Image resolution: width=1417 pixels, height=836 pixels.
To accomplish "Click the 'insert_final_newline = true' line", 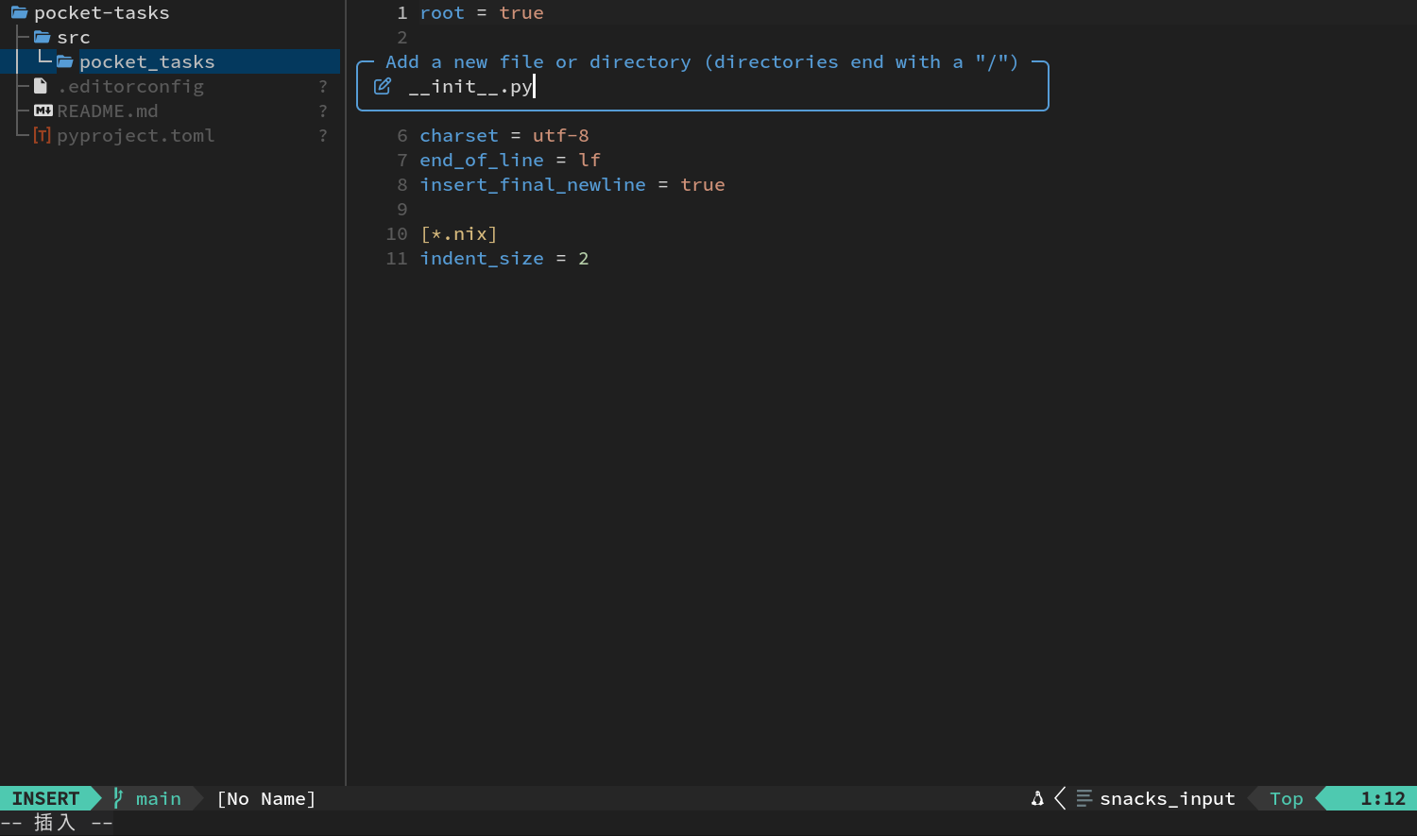I will (x=572, y=185).
